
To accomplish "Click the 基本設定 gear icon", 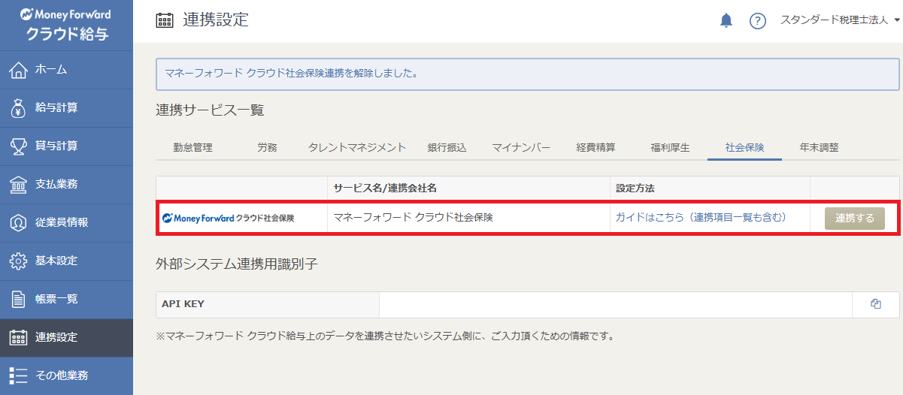I will (19, 261).
